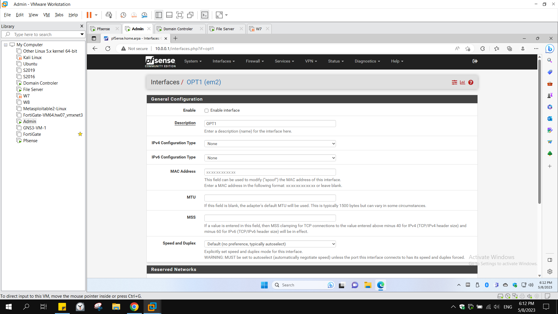The height and width of the screenshot is (314, 558).
Task: Open the interface settings sliders icon
Action: [x=454, y=82]
